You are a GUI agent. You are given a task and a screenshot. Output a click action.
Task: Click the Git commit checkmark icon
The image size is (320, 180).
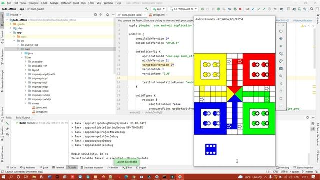(x=259, y=9)
